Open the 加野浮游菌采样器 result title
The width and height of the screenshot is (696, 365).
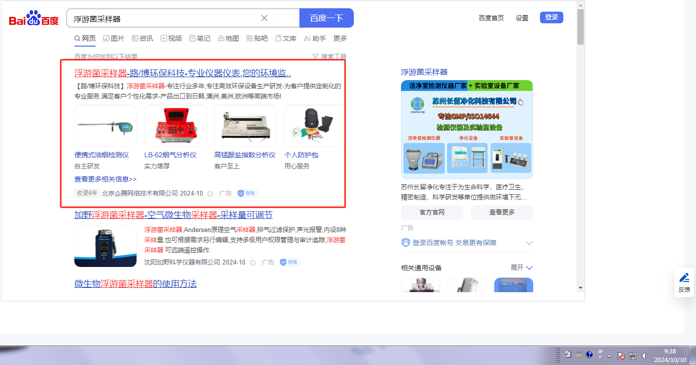174,215
